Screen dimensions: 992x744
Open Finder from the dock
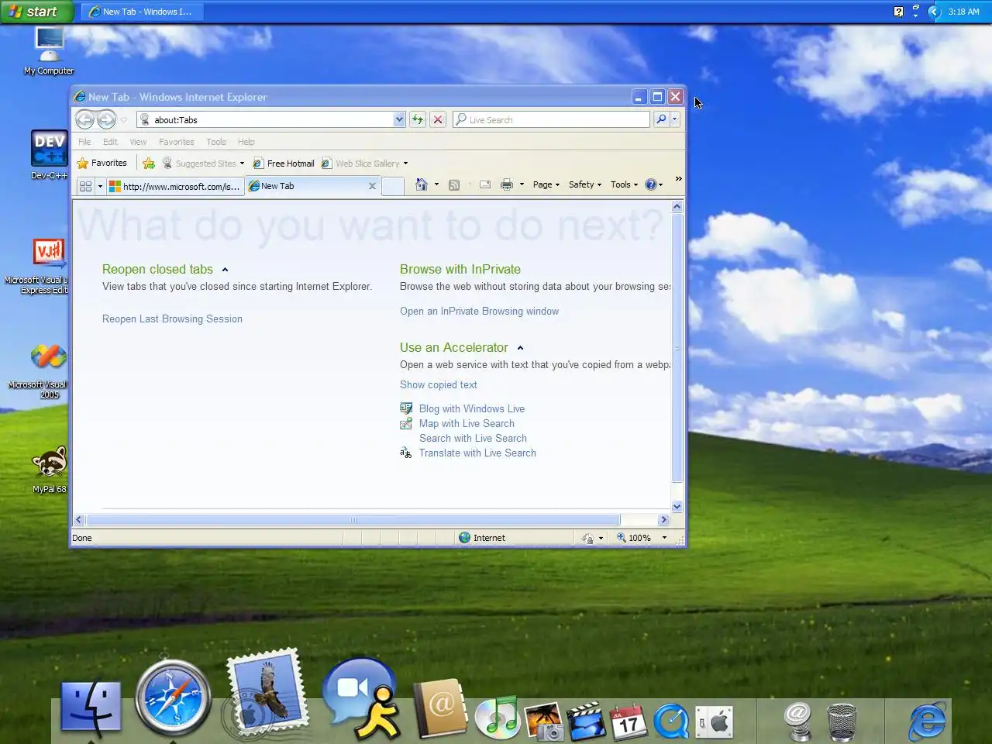[x=91, y=706]
